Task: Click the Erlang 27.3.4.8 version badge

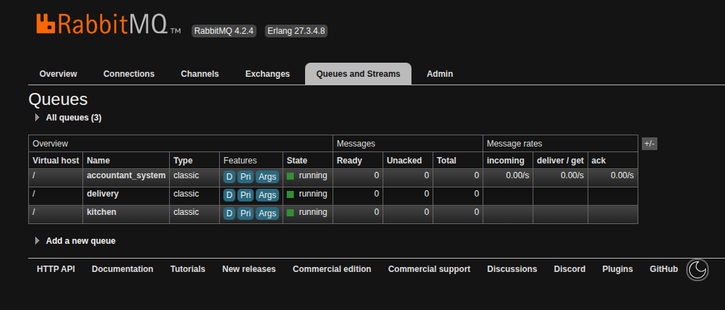Action: pos(297,31)
